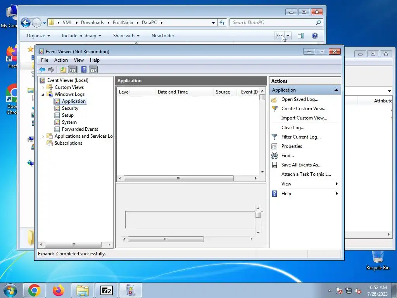Open the Action menu
The image size is (397, 298).
(61, 60)
